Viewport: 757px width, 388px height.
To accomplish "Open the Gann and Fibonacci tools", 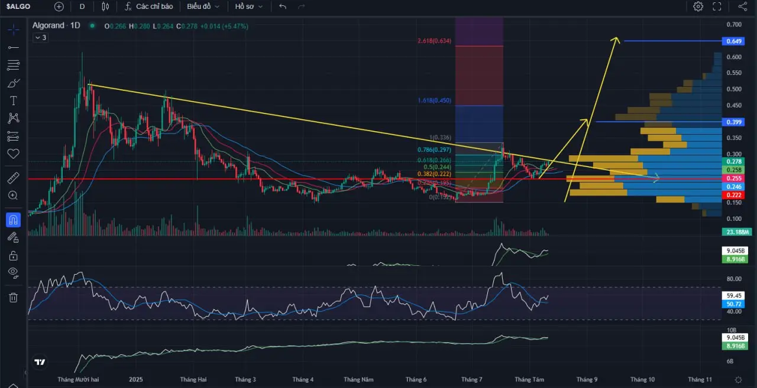I will [x=13, y=65].
